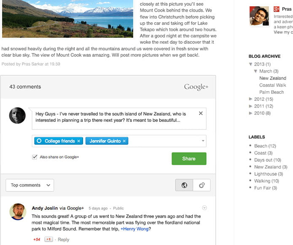This screenshot has height=245, width=293.
Task: Click the Public visibility label
Action: pyautogui.click(x=118, y=208)
